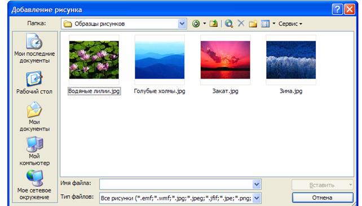Open Мой компьютер in sidebar
The width and height of the screenshot is (362, 206).
34,151
